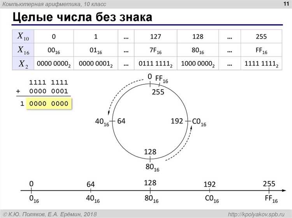Select the "80₁₆" cell inside the table
This screenshot has width=292, height=218.
tap(198, 50)
